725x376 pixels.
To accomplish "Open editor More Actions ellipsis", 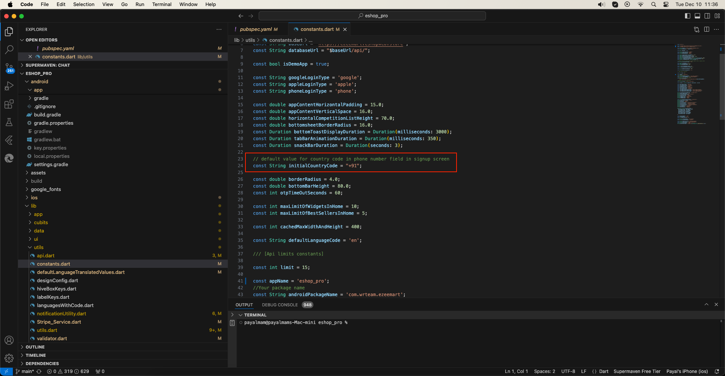I will pos(716,29).
